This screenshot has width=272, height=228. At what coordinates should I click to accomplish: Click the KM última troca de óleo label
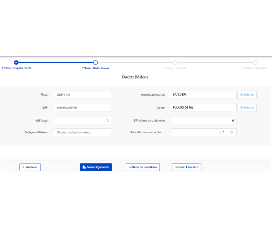coord(149,120)
